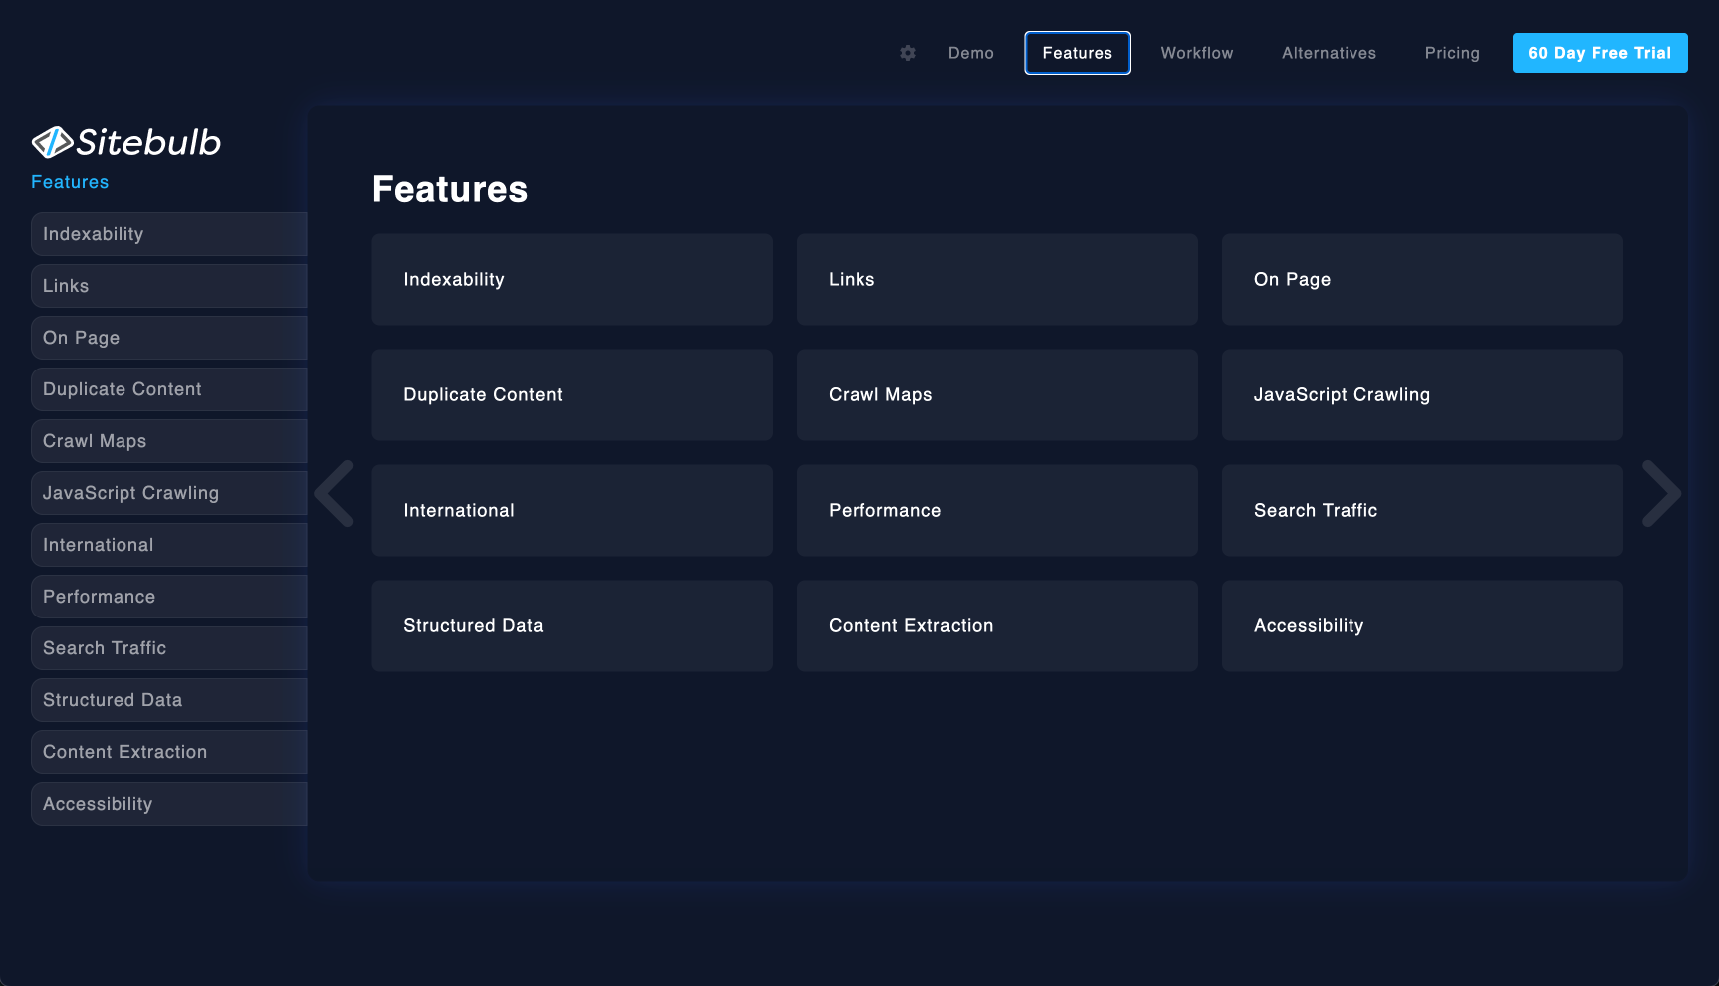Go to previous slide with left chevron
The image size is (1719, 986).
click(x=335, y=493)
